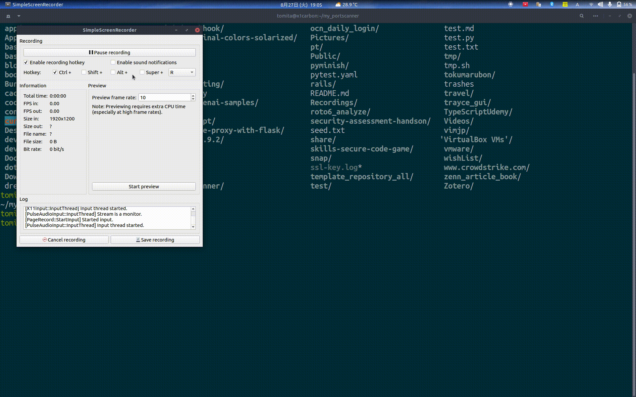
Task: Click the Zotero/ entry in terminal
Action: (458, 186)
